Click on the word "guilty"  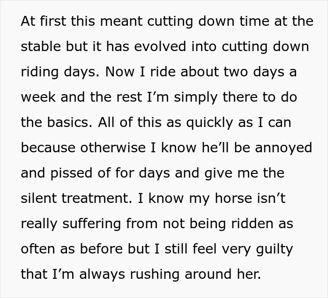click(274, 249)
